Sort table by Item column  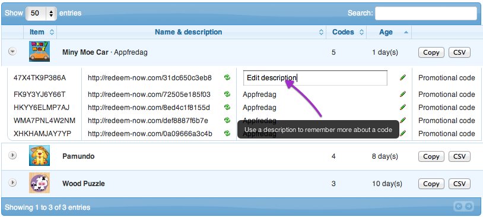(40, 32)
